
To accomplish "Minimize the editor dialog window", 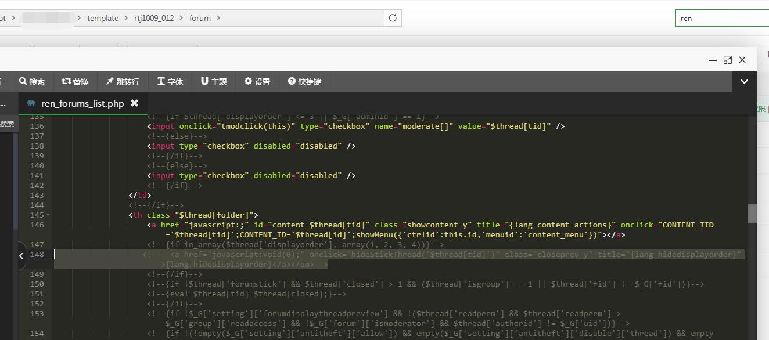I will coord(713,60).
